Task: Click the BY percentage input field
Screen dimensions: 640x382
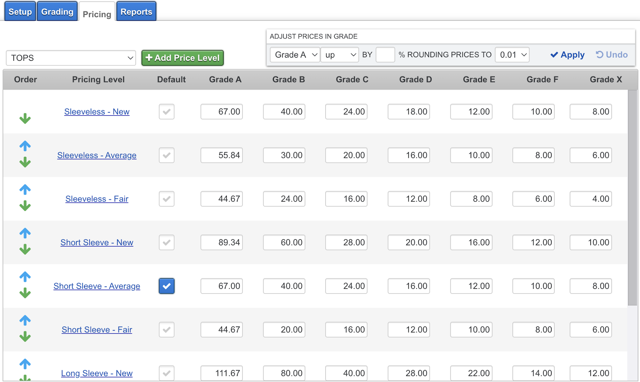Action: click(385, 55)
